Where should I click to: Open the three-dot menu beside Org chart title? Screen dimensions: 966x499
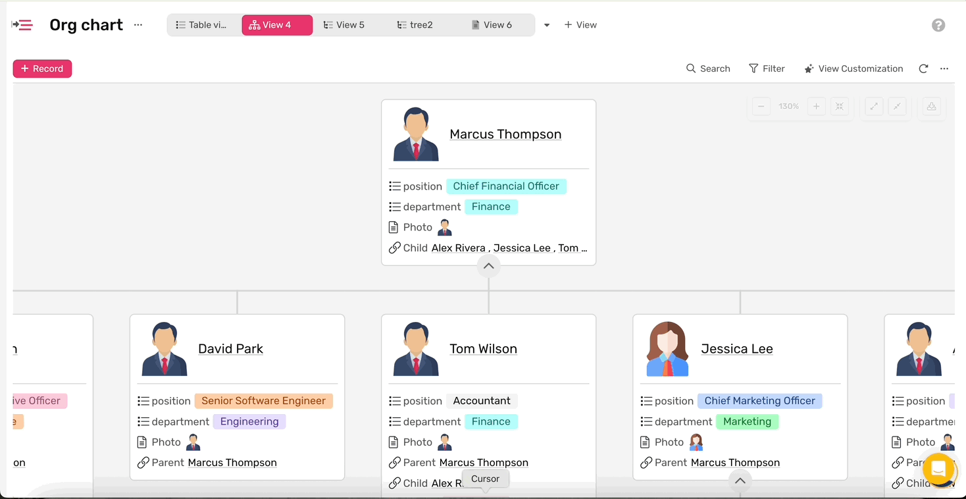[x=138, y=25]
